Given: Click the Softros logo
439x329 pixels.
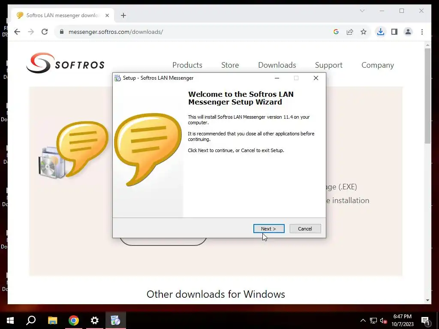Looking at the screenshot, I should pyautogui.click(x=66, y=63).
